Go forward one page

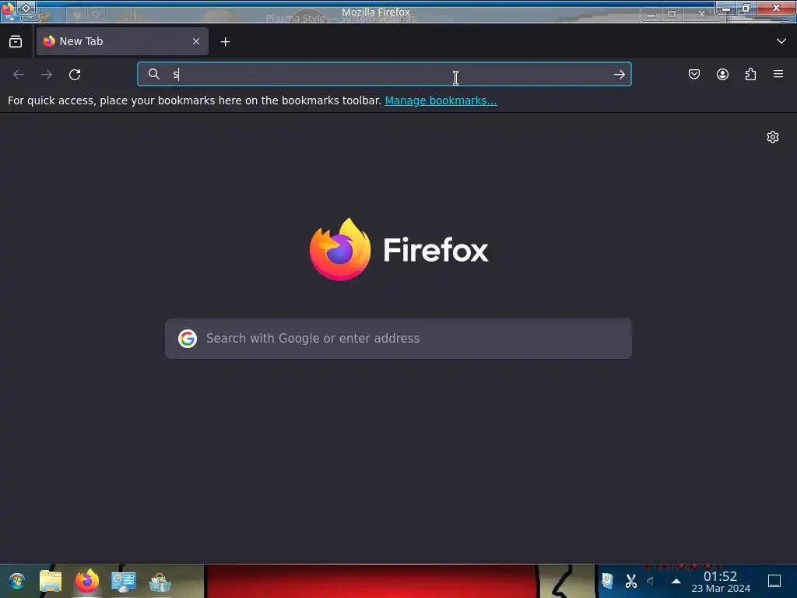click(47, 75)
